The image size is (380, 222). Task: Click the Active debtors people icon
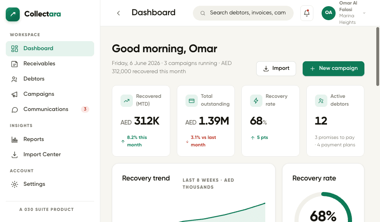pos(321,101)
